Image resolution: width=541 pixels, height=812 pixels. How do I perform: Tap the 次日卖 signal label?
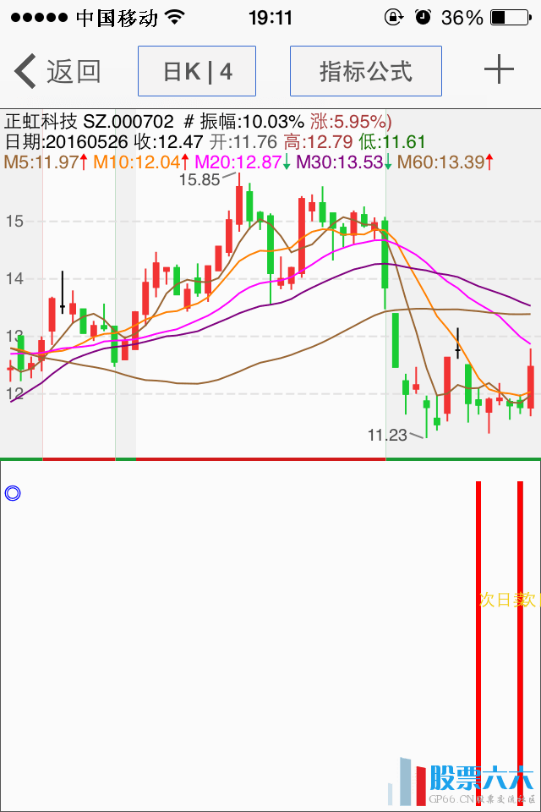click(x=507, y=600)
